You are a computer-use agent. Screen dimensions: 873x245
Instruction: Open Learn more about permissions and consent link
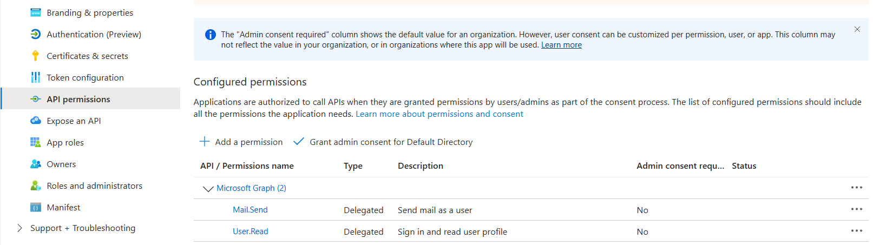(439, 114)
